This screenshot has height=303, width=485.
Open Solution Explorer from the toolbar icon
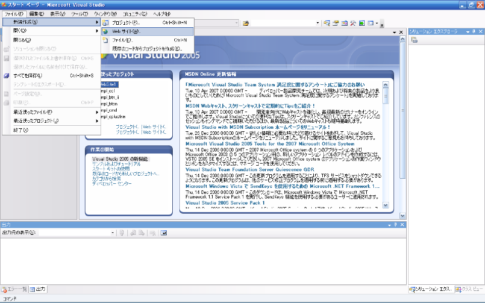click(x=327, y=23)
